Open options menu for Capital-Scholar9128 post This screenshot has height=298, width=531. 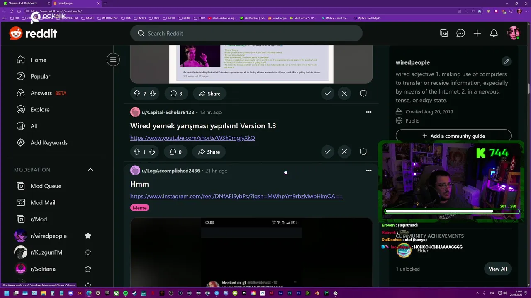click(x=368, y=112)
